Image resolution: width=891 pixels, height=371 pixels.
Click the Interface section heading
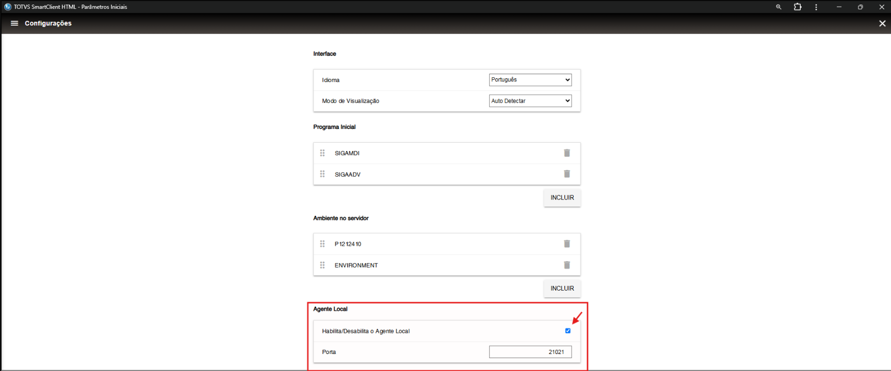[x=325, y=54]
